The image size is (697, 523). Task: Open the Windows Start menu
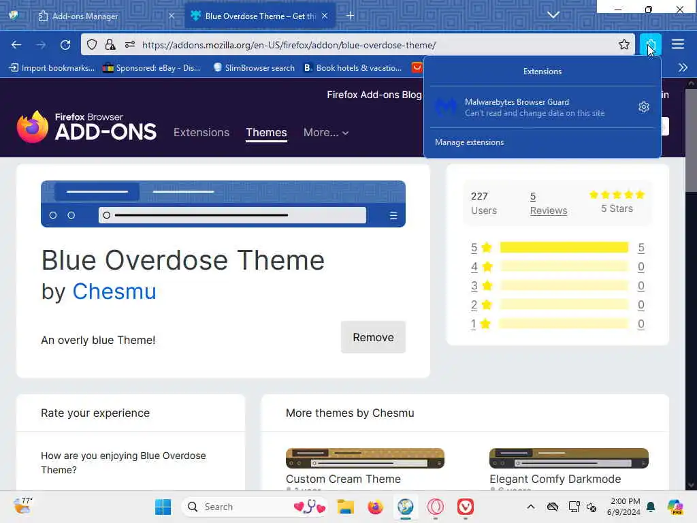(x=163, y=507)
